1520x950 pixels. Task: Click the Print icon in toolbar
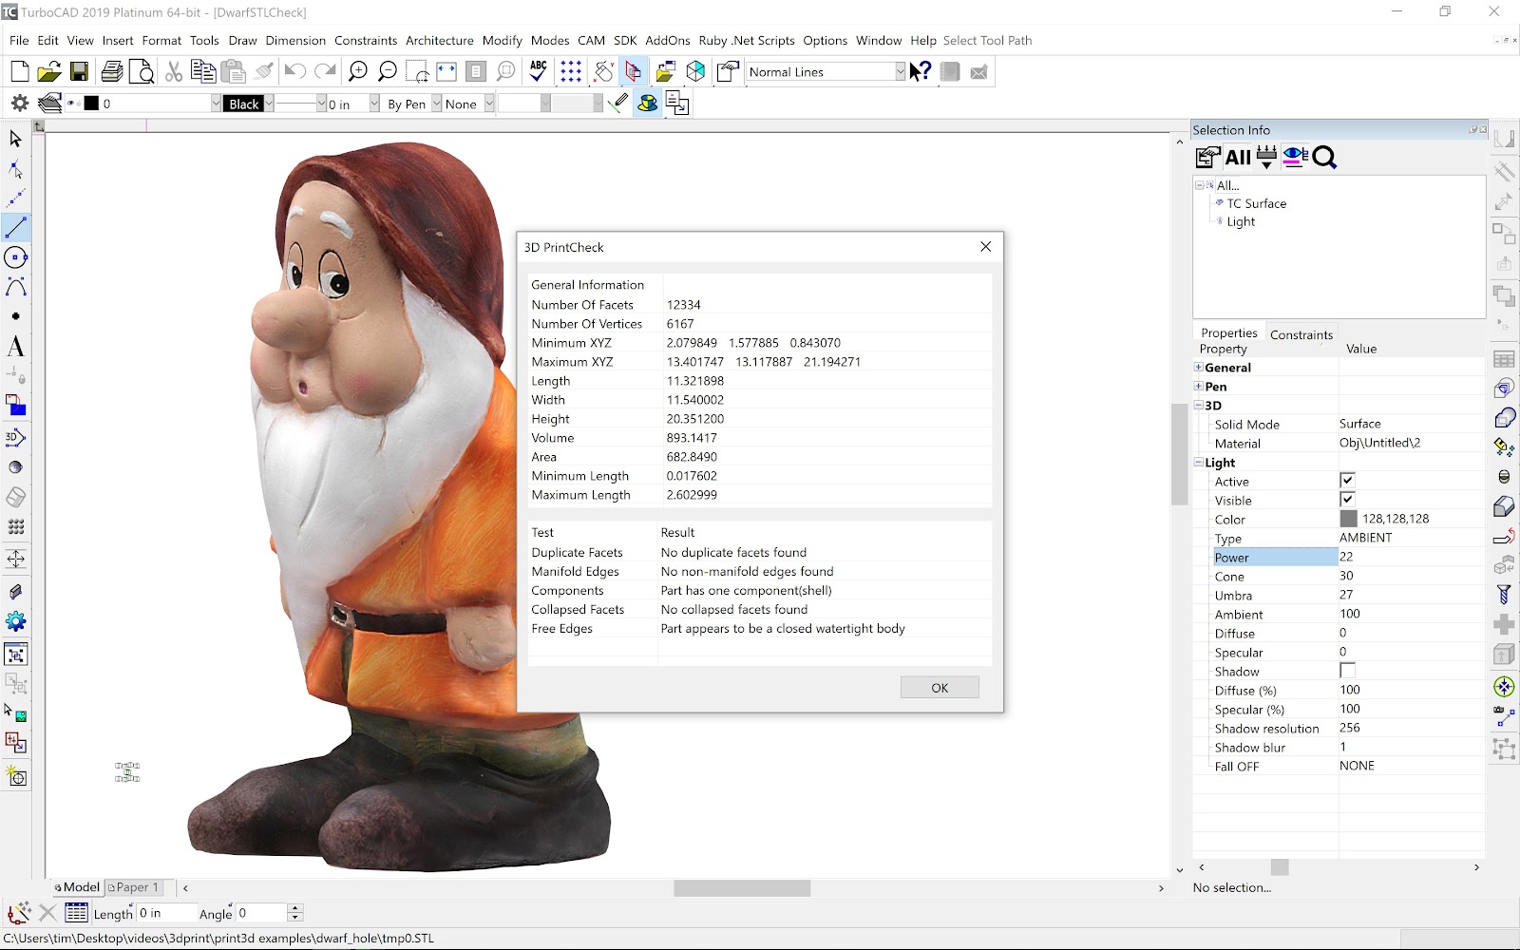click(x=112, y=72)
